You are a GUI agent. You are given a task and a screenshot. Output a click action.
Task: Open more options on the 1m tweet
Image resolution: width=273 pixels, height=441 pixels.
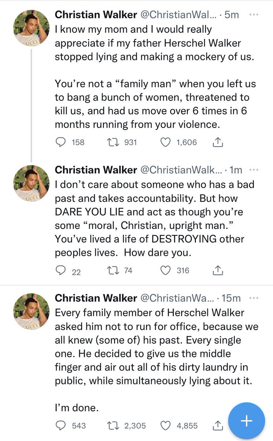tap(254, 170)
